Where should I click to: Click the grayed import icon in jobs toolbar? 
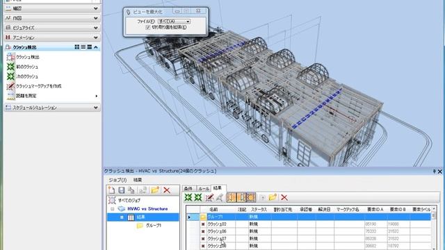pyautogui.click(x=143, y=190)
